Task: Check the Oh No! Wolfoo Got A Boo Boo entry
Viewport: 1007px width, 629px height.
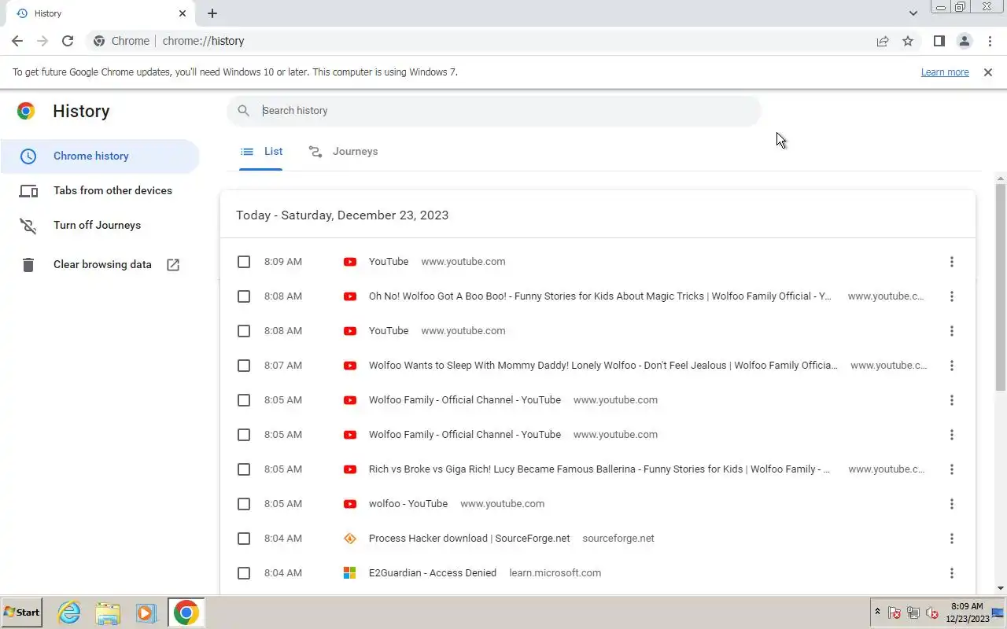Action: coord(244,296)
